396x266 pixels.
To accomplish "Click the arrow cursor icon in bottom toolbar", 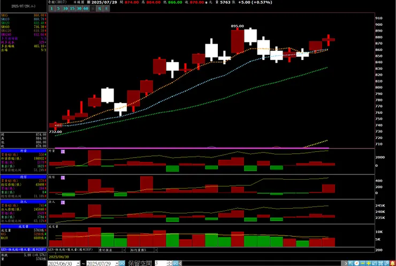I will click(x=351, y=263).
